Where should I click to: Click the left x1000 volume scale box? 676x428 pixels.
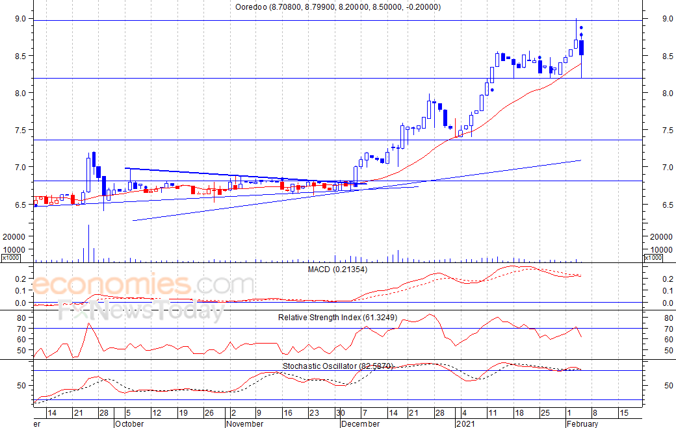pos(10,258)
